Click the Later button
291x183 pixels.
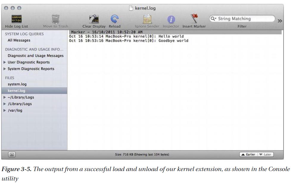click(x=266, y=154)
